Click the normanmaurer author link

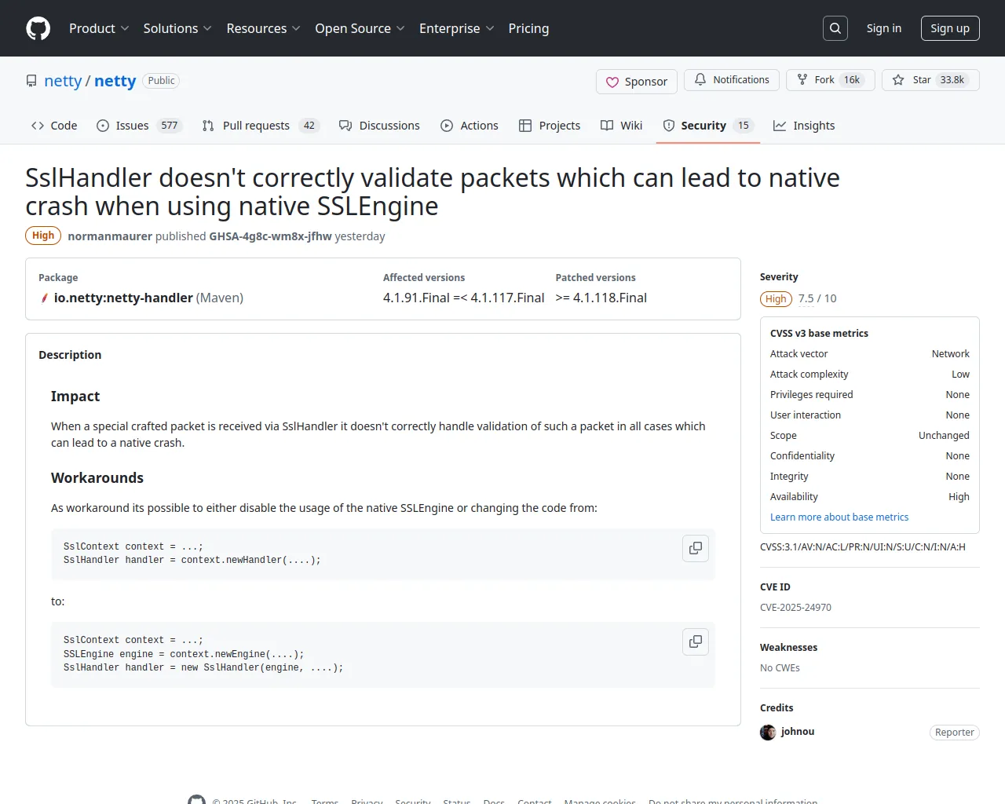(x=110, y=236)
